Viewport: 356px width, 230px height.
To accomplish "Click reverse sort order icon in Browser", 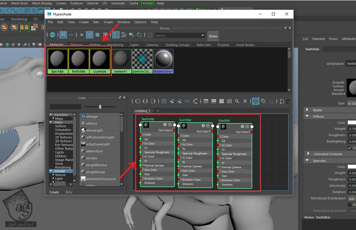I will [139, 35].
